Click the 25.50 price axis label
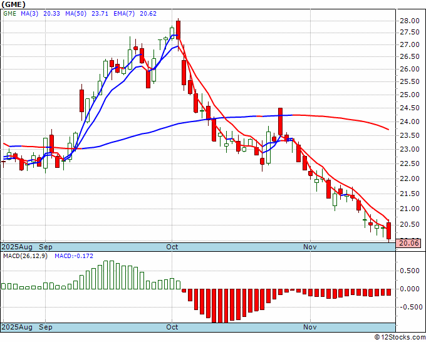This screenshot has width=426, height=342. [410, 82]
